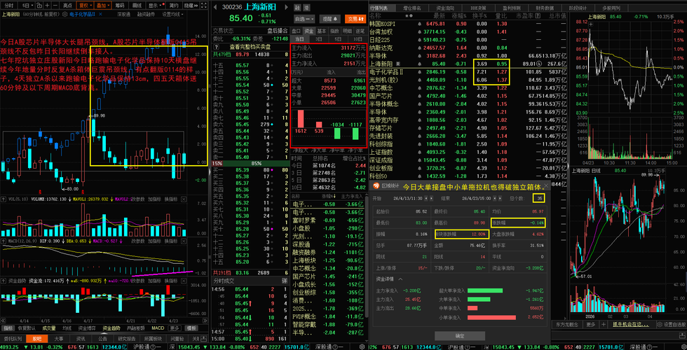
Task: Toggle 画线 drawing tools
Action: (137, 6)
